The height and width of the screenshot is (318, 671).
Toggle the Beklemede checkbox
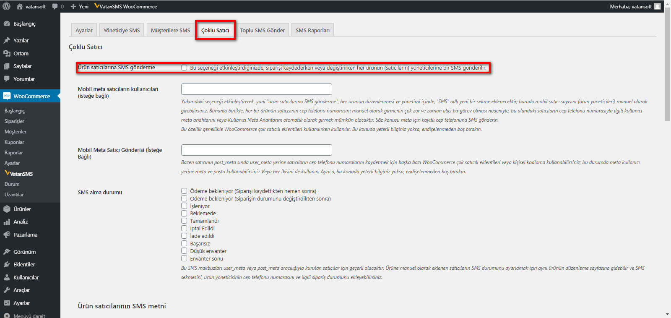pos(184,213)
